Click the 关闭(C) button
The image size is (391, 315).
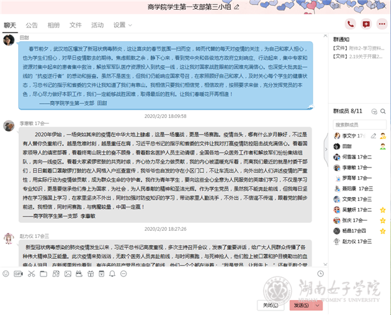pos(271,305)
